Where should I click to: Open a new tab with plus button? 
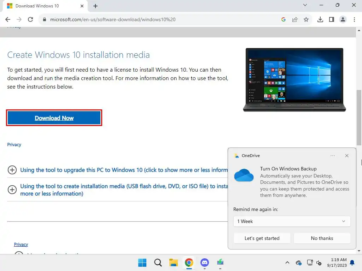coord(95,6)
